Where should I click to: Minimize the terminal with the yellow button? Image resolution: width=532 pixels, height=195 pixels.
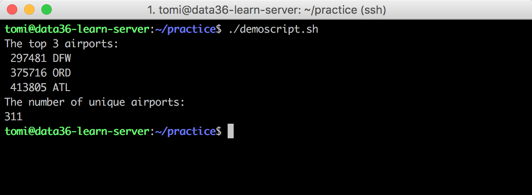point(29,9)
